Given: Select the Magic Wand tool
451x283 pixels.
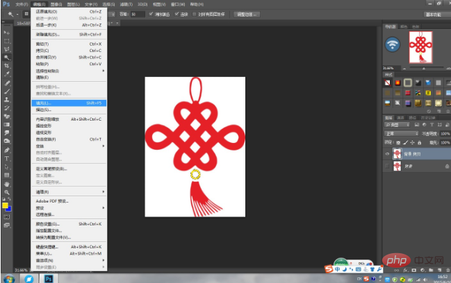Looking at the screenshot, I should (x=7, y=58).
